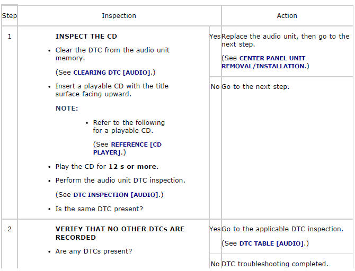The height and width of the screenshot is (271, 355).
Task: Open CENTER PANEL UNIT REMOVAL/INSTALLATION link
Action: coord(263,62)
